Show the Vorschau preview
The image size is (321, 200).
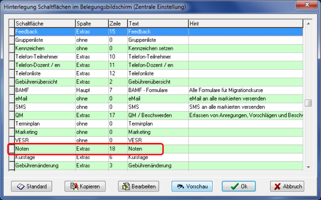coord(192,186)
